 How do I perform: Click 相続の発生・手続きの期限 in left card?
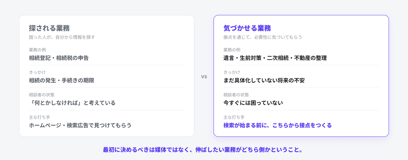[x=61, y=80]
